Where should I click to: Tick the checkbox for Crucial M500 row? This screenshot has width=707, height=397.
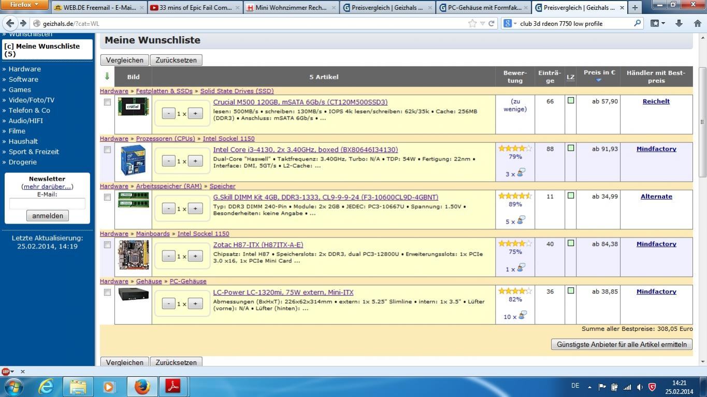click(107, 102)
